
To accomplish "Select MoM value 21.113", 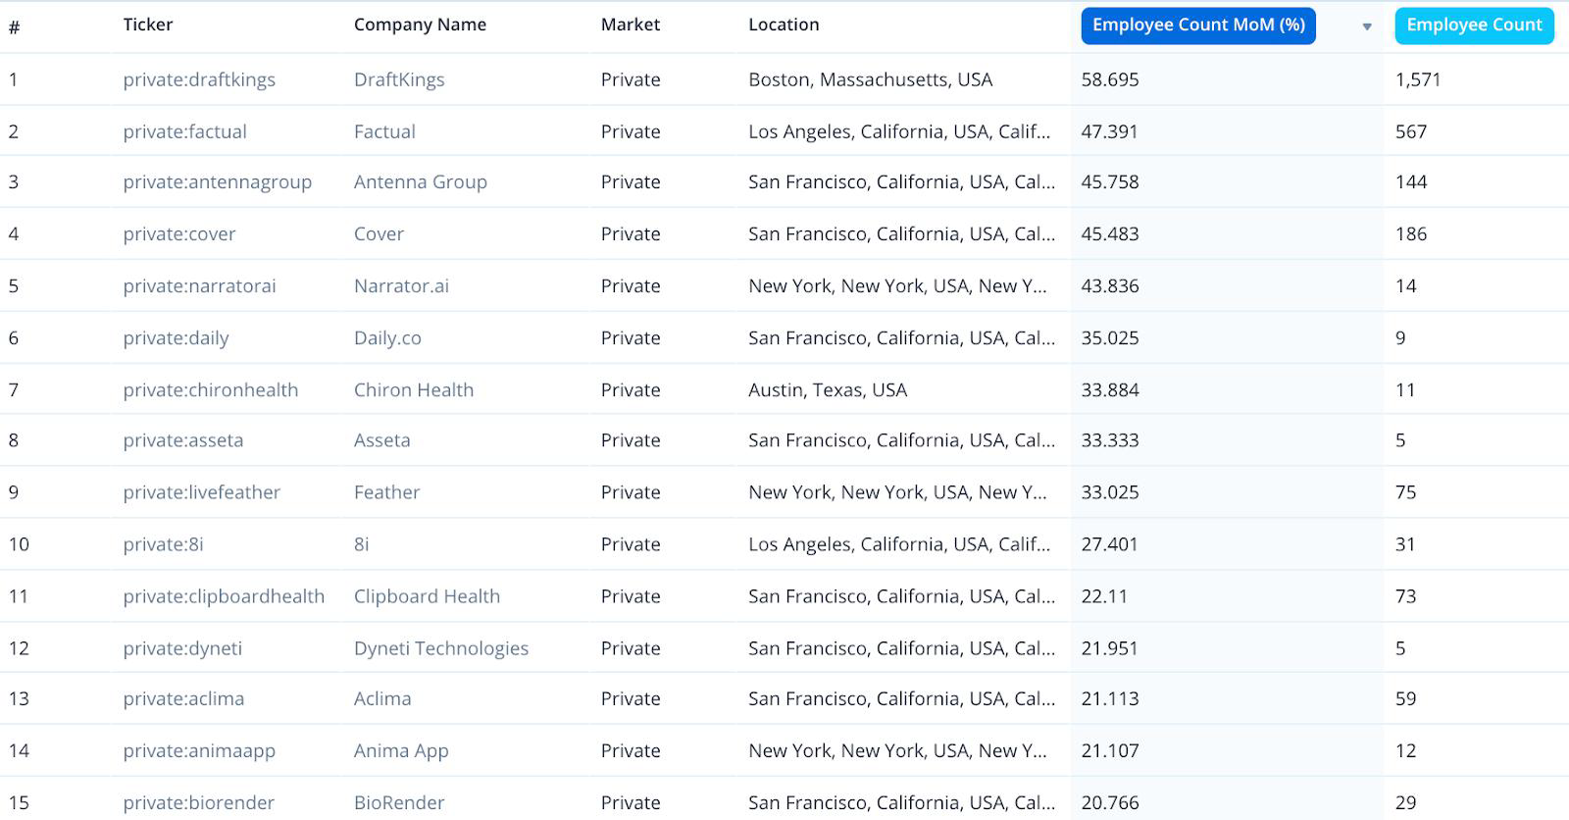I will [x=1110, y=698].
